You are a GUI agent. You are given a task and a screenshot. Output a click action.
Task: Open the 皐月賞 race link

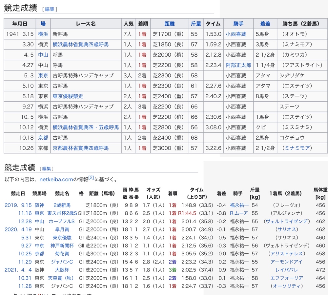(62, 229)
